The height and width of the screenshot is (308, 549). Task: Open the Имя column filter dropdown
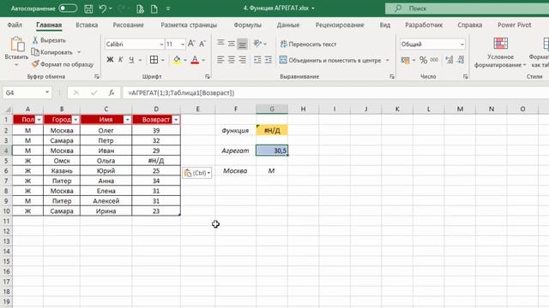pos(127,120)
